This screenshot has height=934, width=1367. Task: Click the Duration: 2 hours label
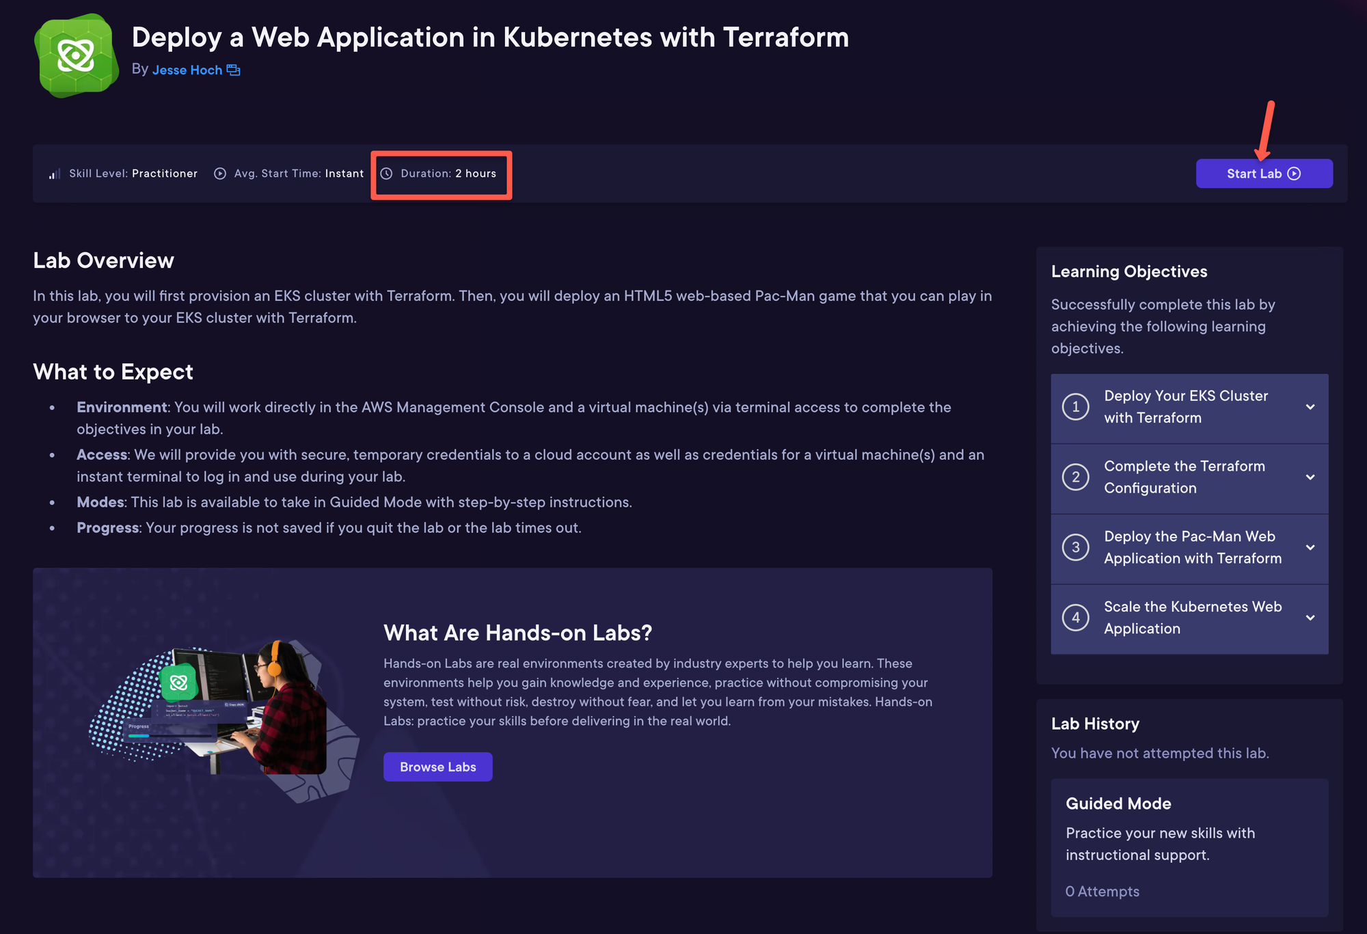click(448, 174)
